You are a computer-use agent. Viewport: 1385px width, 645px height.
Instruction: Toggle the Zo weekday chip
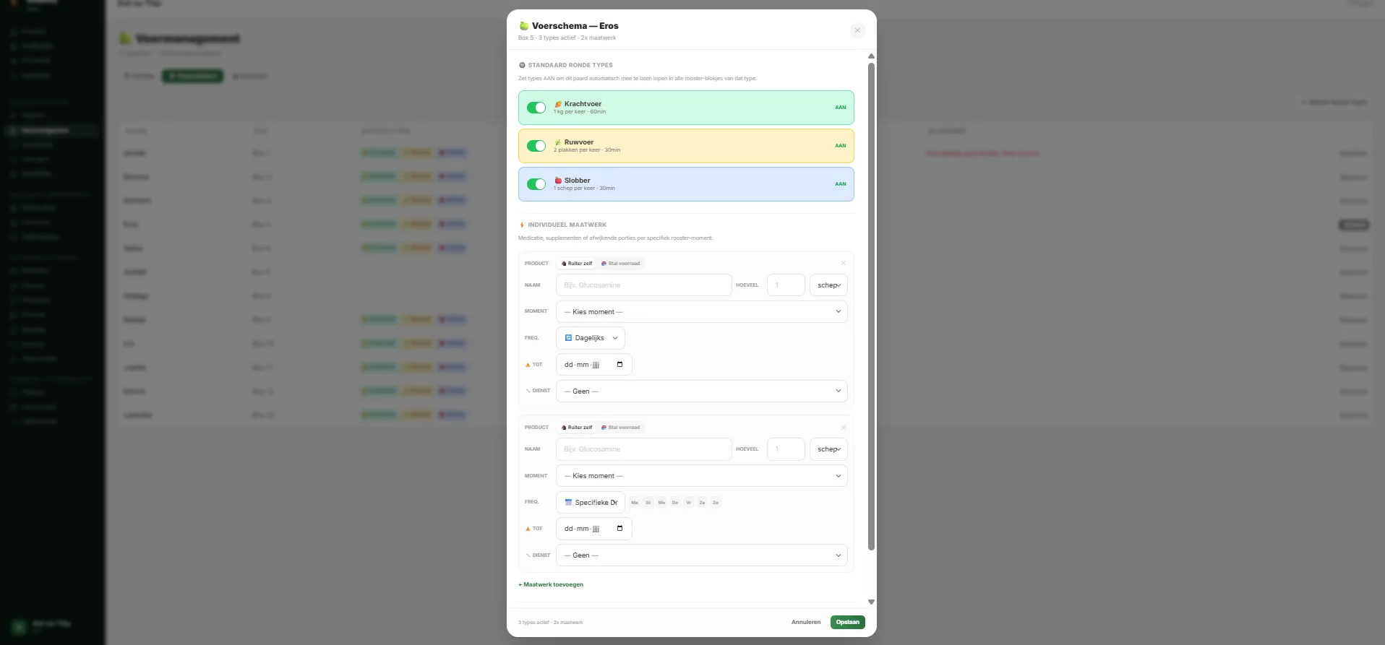pyautogui.click(x=716, y=503)
